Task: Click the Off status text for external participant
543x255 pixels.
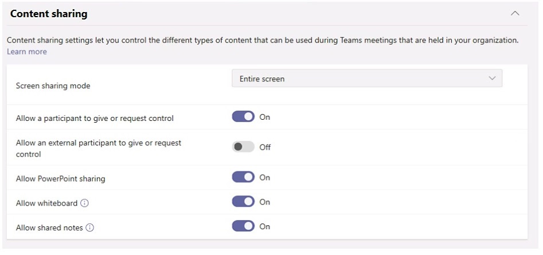Action: [265, 147]
